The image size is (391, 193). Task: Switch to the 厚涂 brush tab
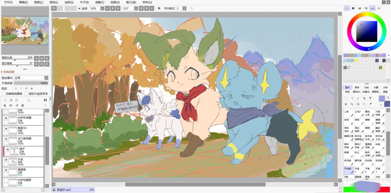coord(357,87)
